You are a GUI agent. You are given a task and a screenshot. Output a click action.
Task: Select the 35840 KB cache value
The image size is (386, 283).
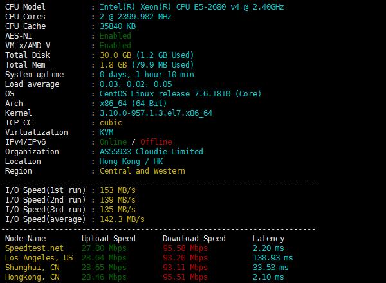118,26
